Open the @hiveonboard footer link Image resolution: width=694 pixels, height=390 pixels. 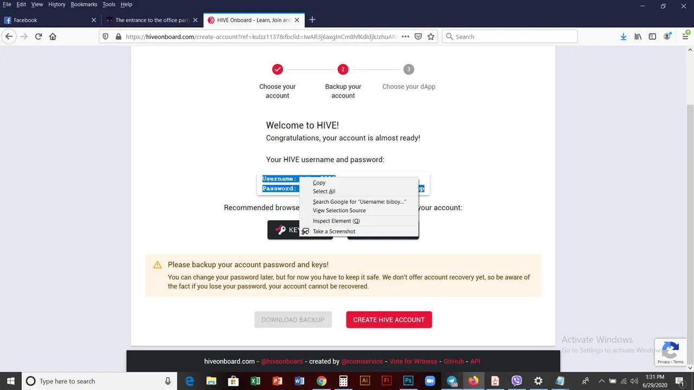[282, 361]
